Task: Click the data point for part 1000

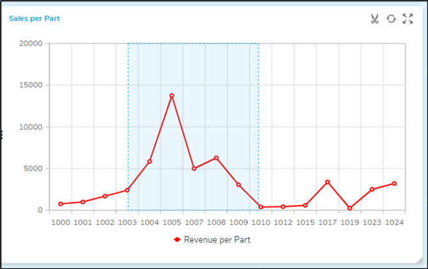Action: (61, 204)
